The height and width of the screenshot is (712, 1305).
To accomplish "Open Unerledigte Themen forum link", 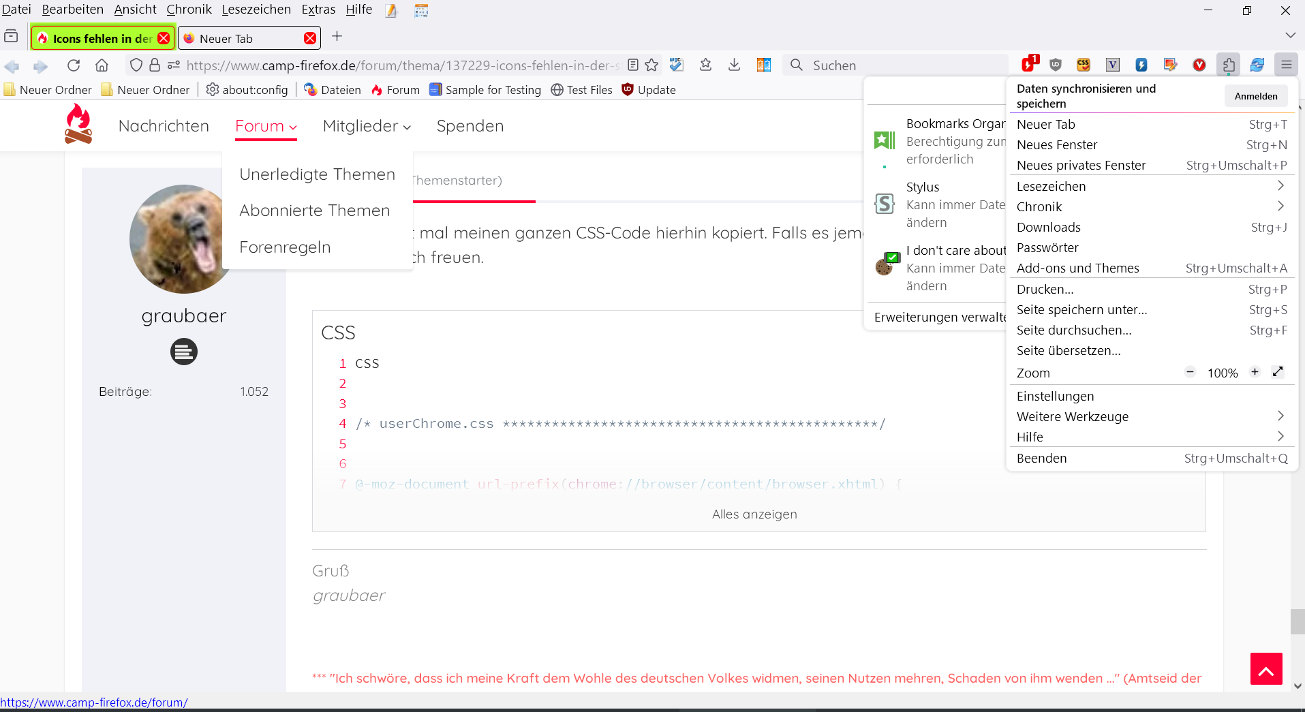I will 317,174.
